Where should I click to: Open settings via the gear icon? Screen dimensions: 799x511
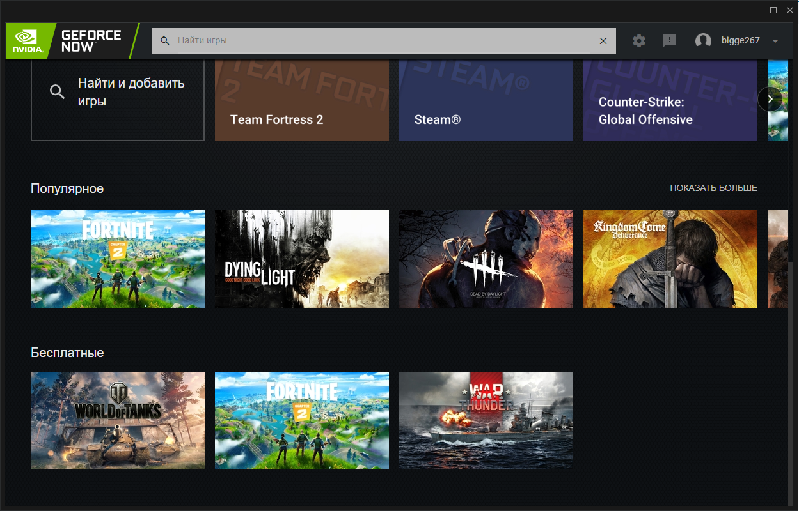point(639,41)
